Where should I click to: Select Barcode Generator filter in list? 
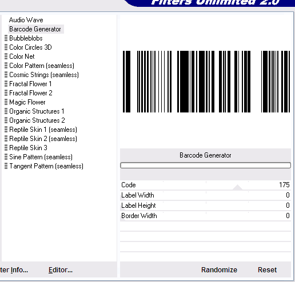35,29
